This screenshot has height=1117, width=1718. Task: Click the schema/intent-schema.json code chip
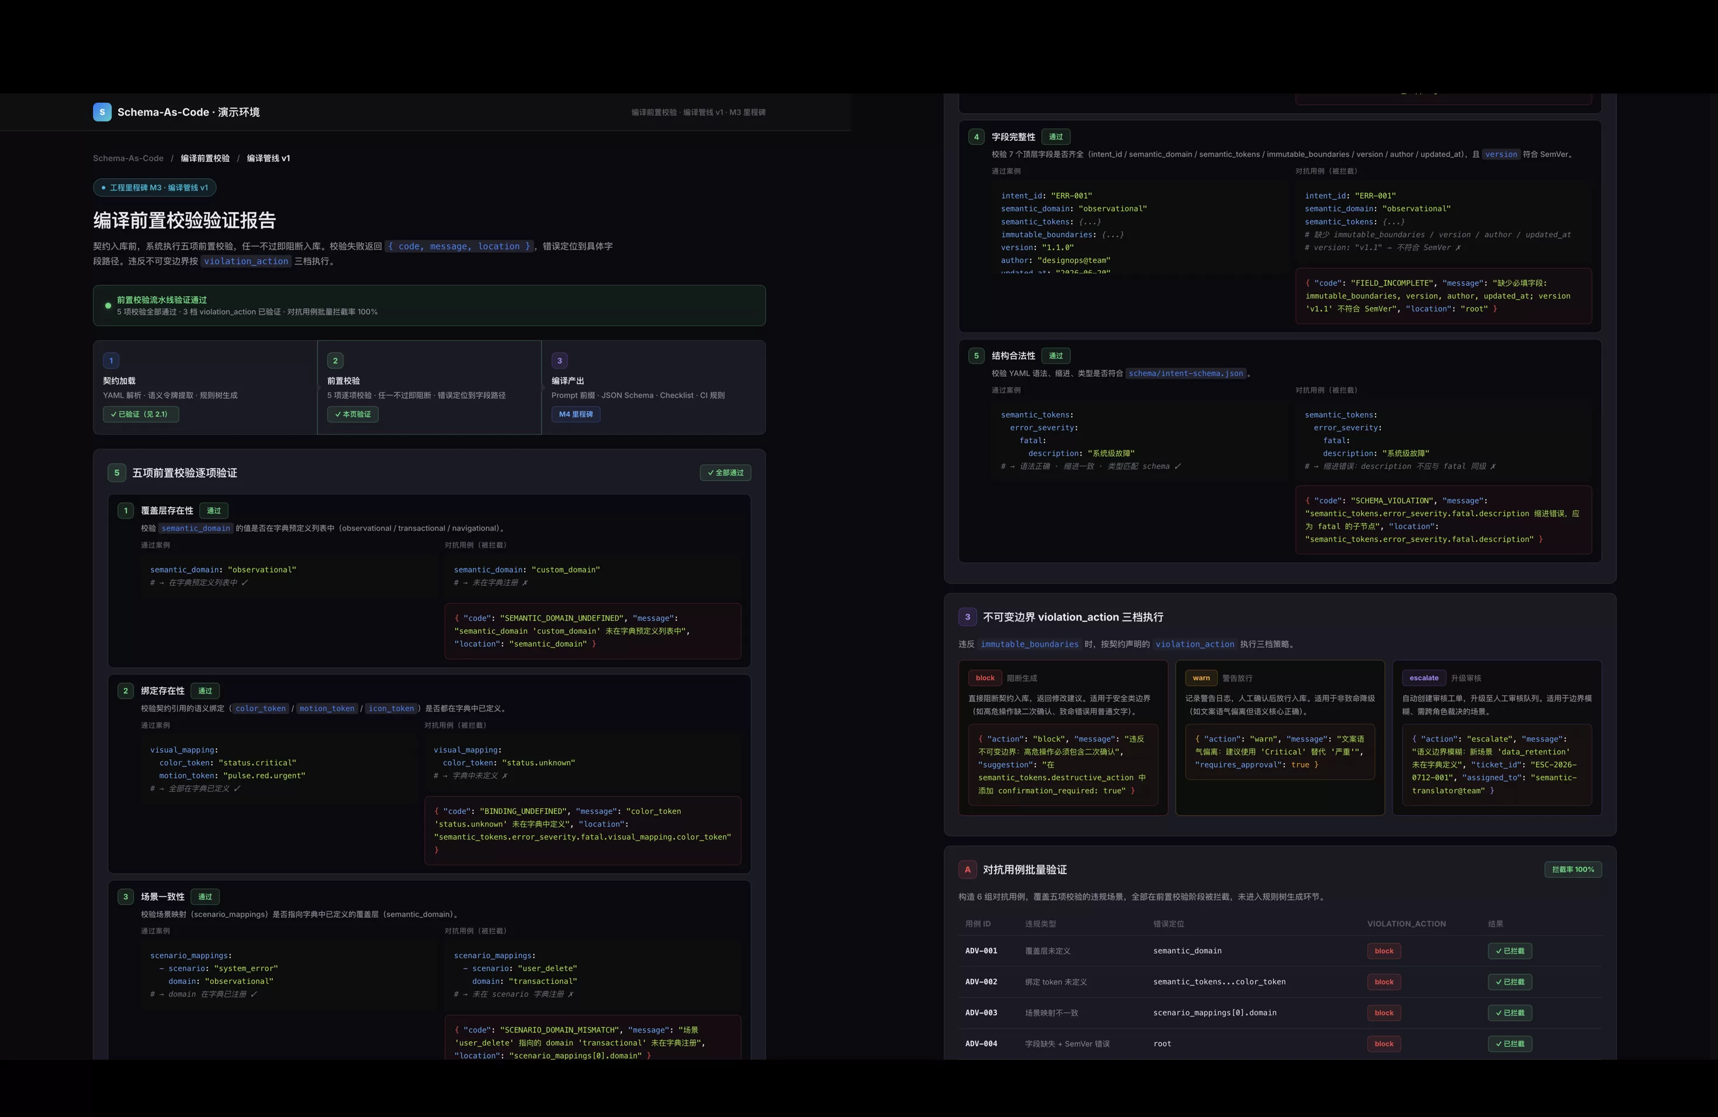pos(1185,374)
